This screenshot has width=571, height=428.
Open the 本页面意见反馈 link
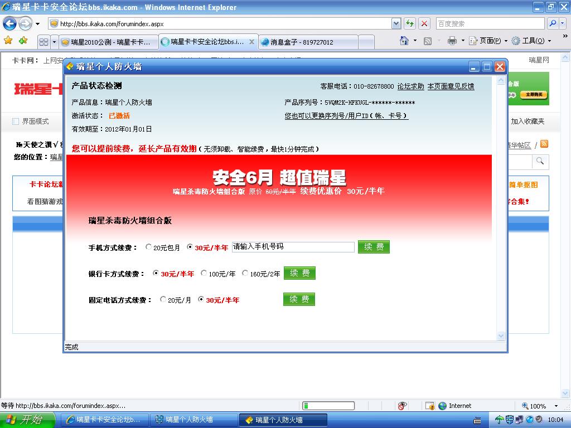point(451,86)
